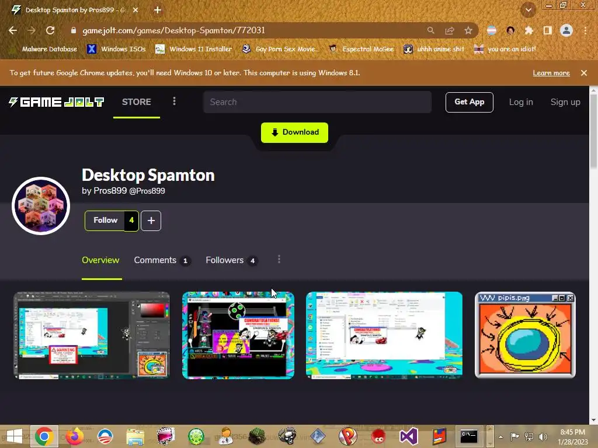Click the skull with headphones taskbar icon
This screenshot has height=448, width=598.
[287, 436]
